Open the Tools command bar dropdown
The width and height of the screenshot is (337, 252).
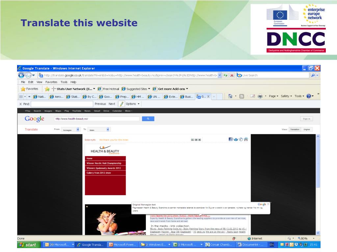(299, 96)
